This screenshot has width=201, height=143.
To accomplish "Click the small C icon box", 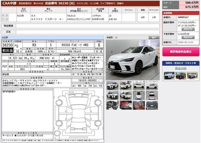I will [x=3, y=19].
